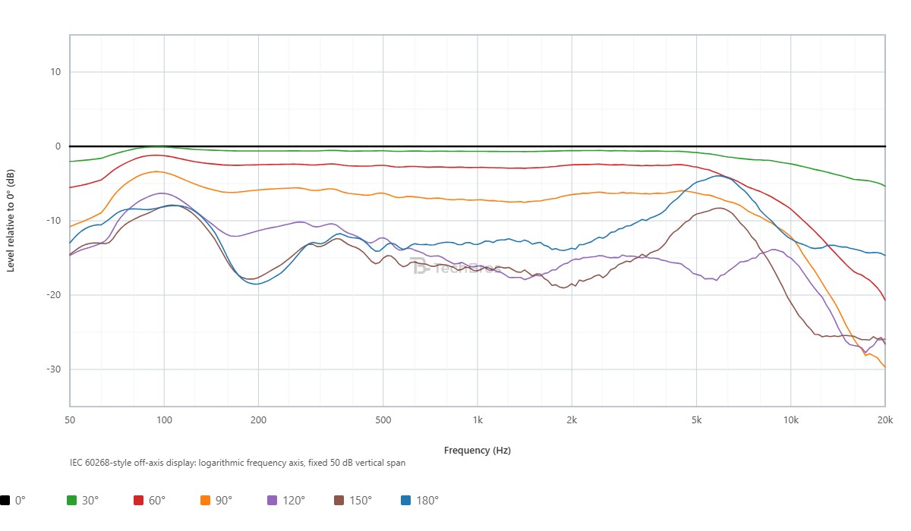Click the 10 level axis label
911x531 pixels.
(x=57, y=72)
